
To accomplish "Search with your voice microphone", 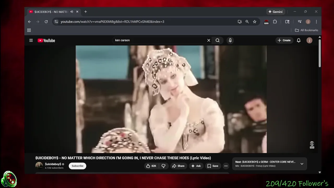I will [x=230, y=40].
